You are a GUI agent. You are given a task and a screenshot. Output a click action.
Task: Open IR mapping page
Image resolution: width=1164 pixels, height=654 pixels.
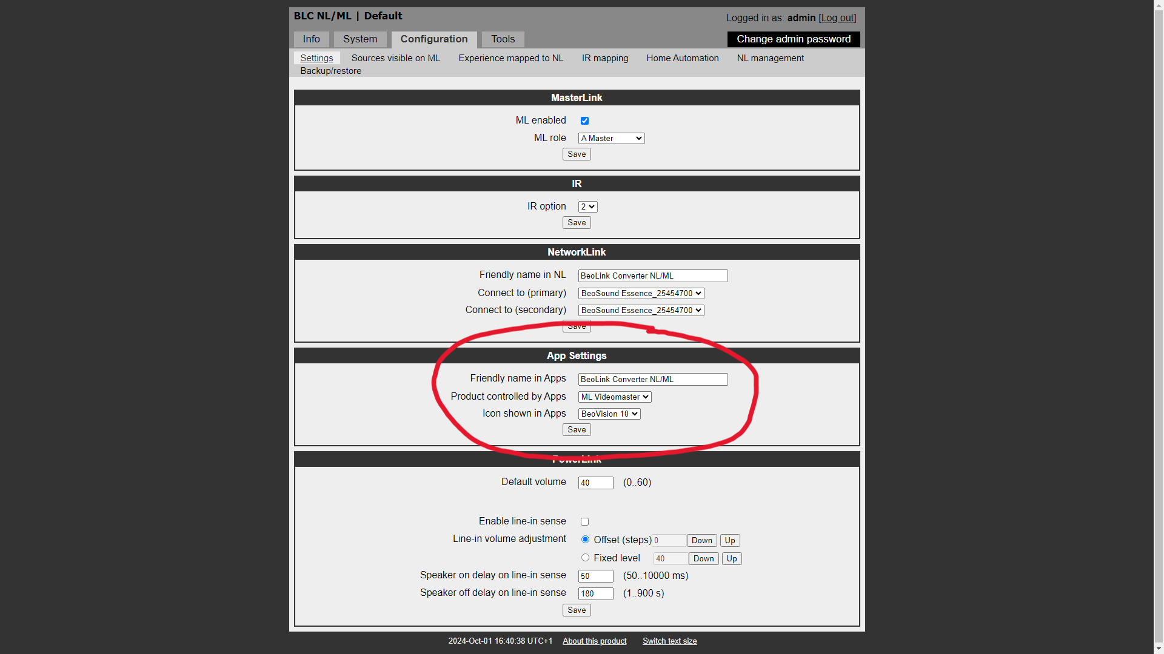[604, 58]
